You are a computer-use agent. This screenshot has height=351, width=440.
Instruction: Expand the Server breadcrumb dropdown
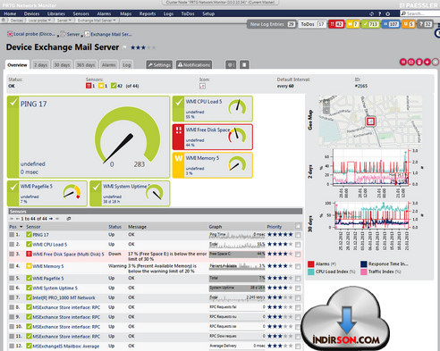70,21
